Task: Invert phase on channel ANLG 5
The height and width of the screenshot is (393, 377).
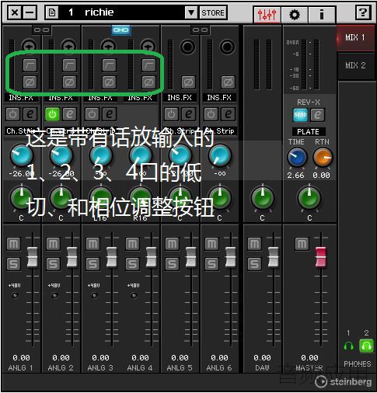Action: click(x=188, y=82)
